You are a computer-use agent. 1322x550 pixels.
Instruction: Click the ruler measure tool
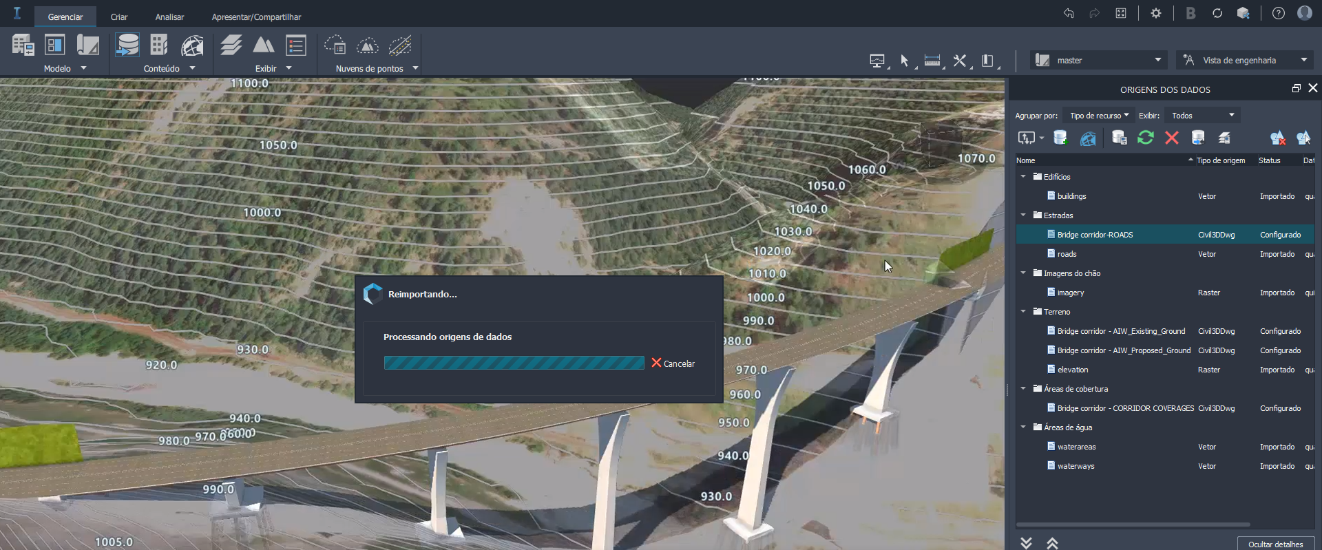point(932,61)
